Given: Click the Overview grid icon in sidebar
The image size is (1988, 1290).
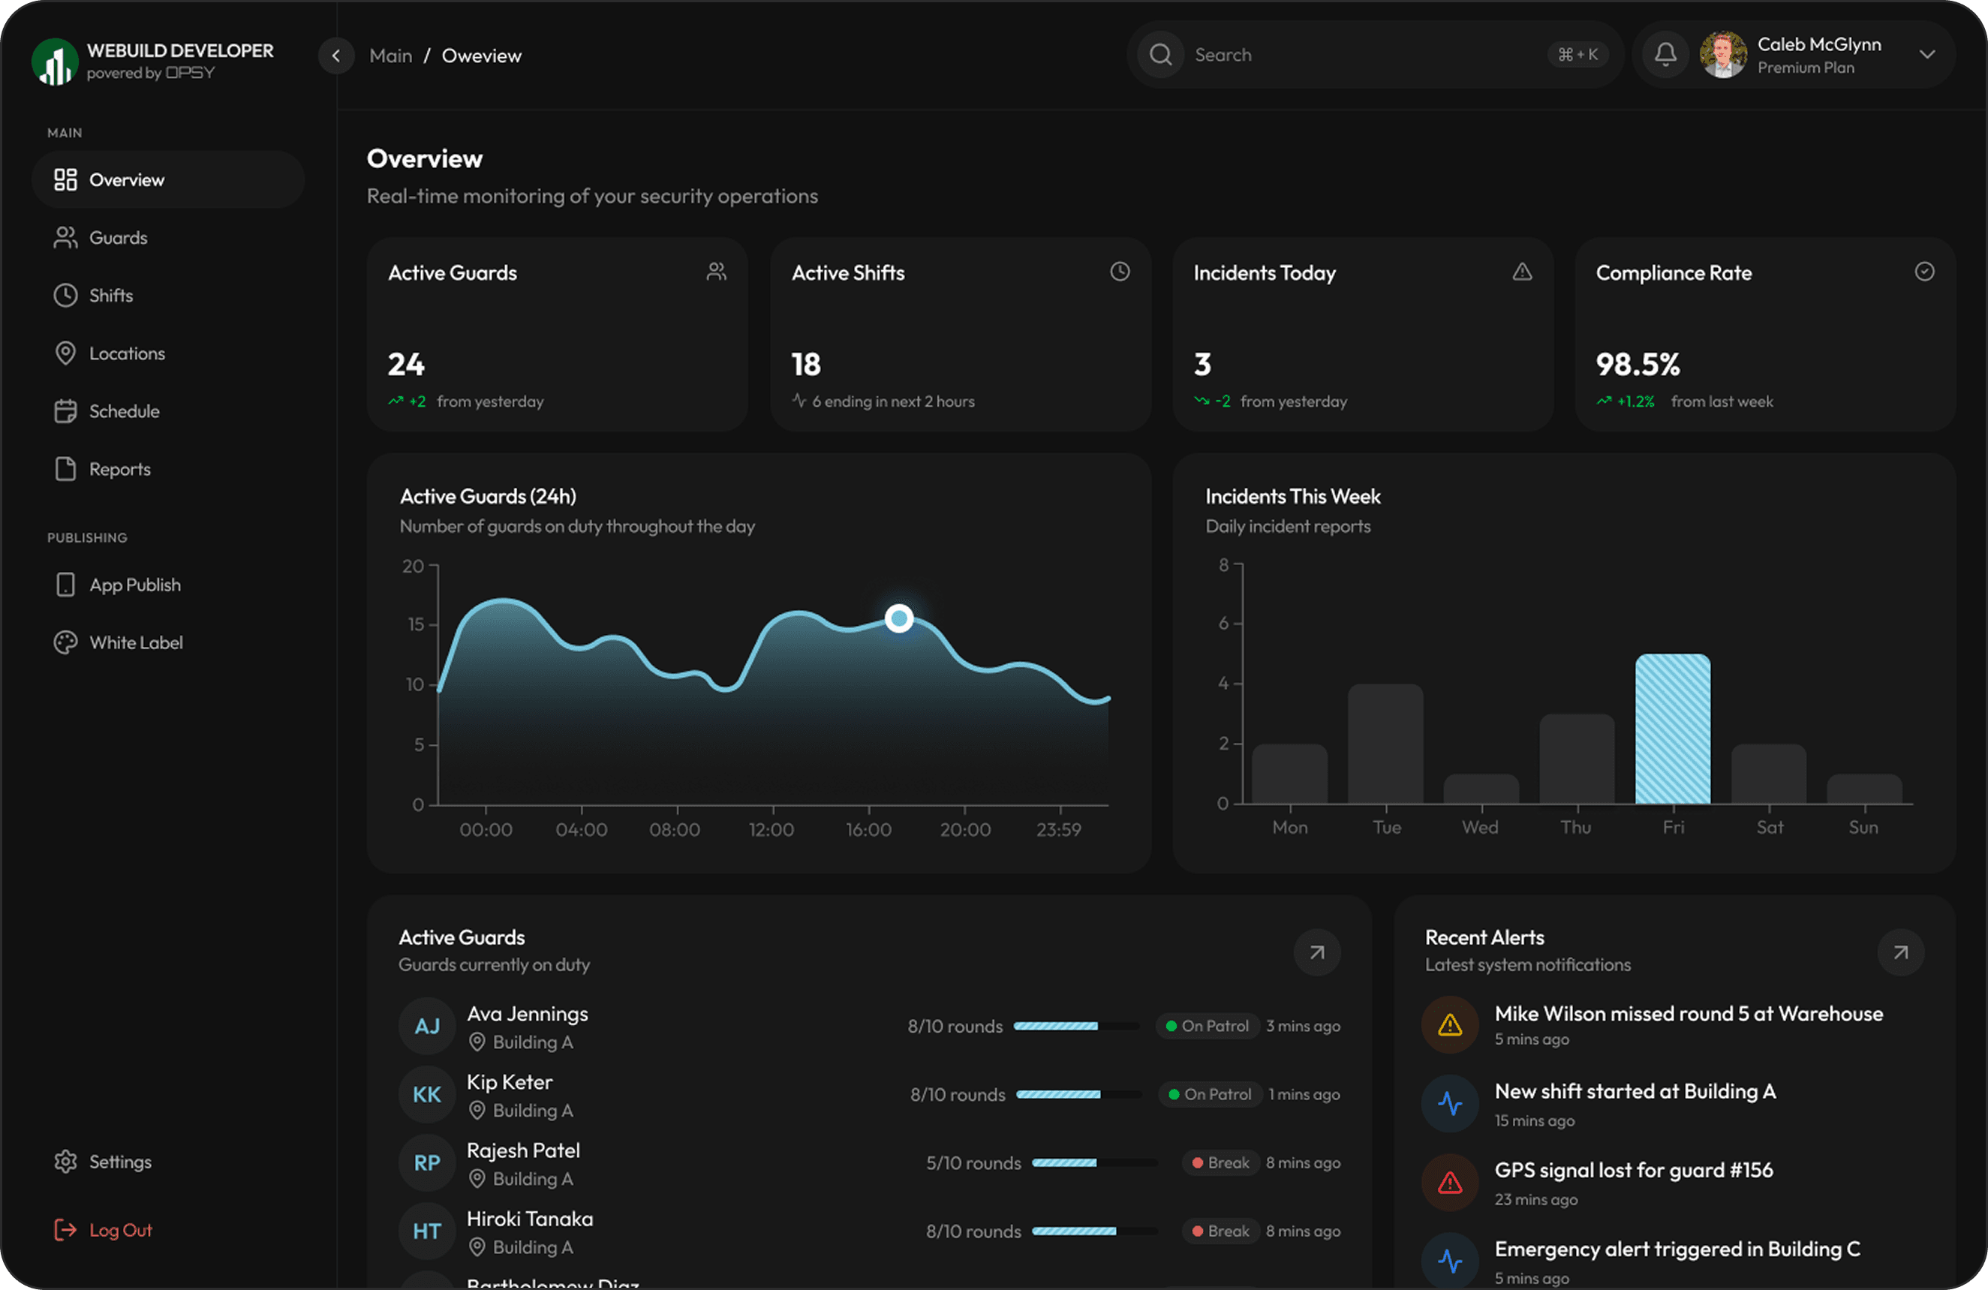Looking at the screenshot, I should [x=65, y=179].
